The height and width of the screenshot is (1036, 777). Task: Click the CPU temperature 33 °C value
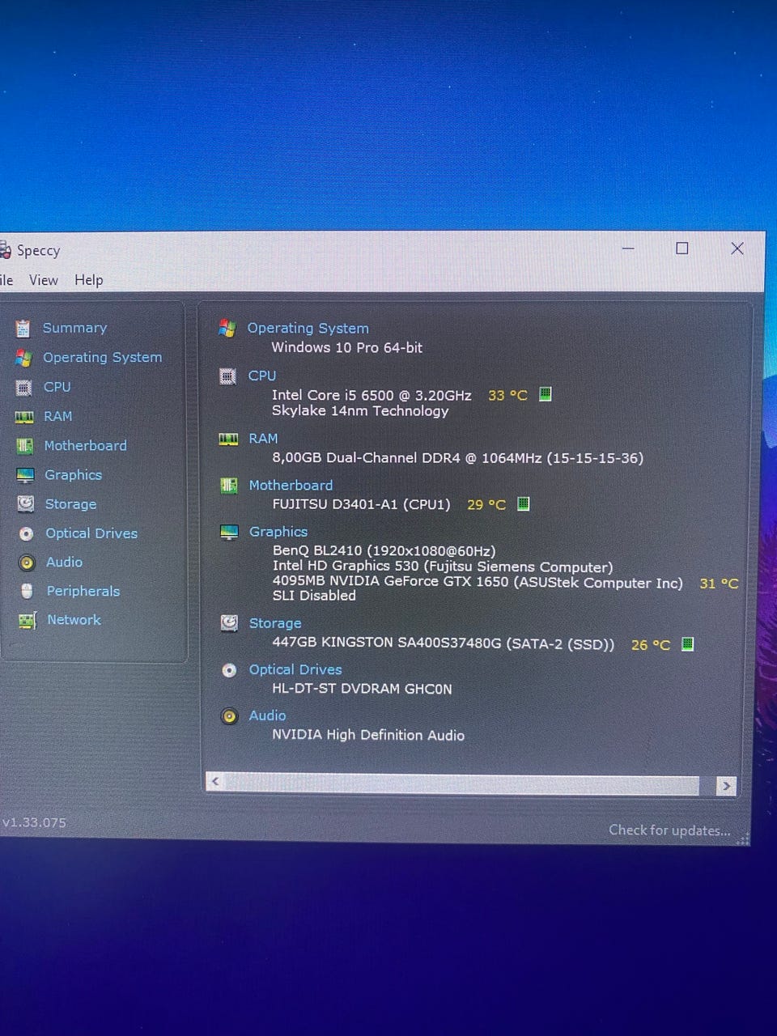coord(507,395)
